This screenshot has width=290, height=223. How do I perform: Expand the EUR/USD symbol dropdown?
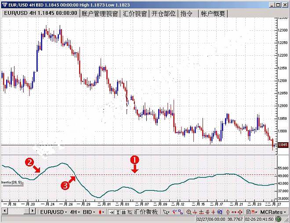(x=53, y=212)
